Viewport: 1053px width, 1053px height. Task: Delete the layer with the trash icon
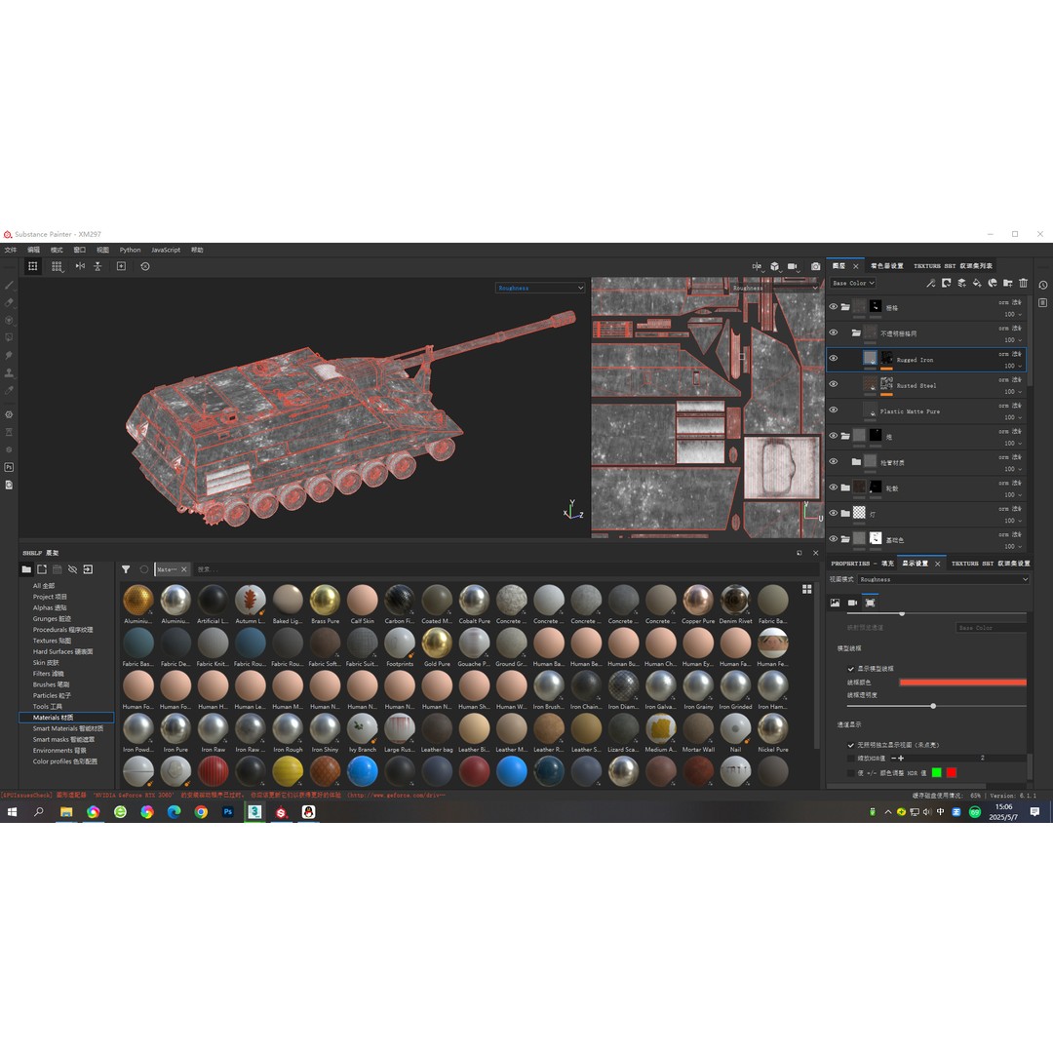(1024, 284)
